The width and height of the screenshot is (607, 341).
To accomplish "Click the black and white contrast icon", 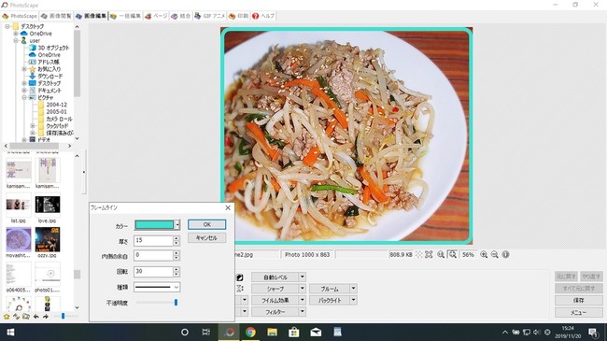I will click(x=240, y=277).
